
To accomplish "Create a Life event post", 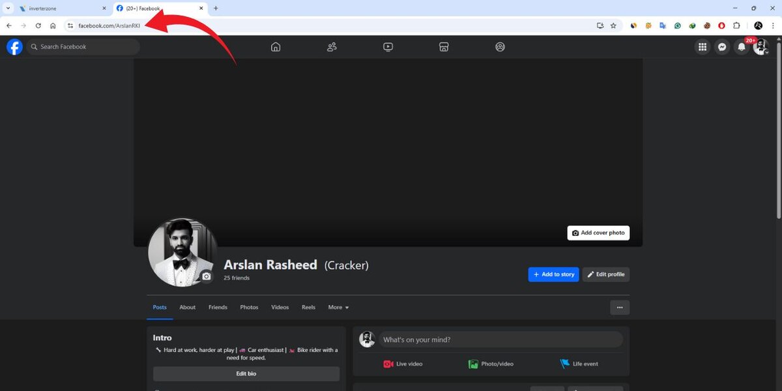I will pyautogui.click(x=579, y=364).
